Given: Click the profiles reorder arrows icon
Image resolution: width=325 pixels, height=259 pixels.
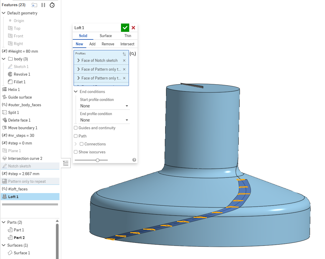Looking at the screenshot, I should point(124,54).
